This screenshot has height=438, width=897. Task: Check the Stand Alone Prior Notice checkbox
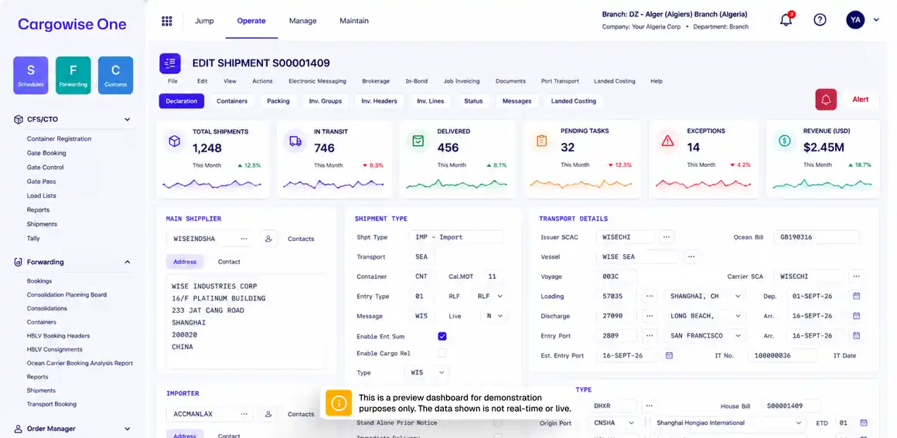click(x=498, y=423)
